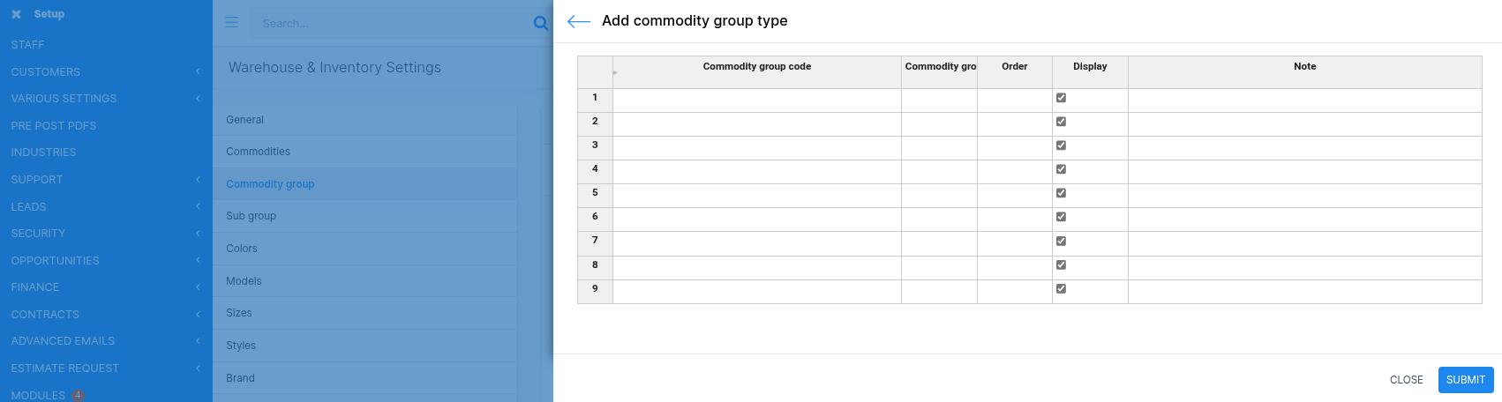Select row number 7 header
Image resolution: width=1502 pixels, height=402 pixels.
pos(595,241)
